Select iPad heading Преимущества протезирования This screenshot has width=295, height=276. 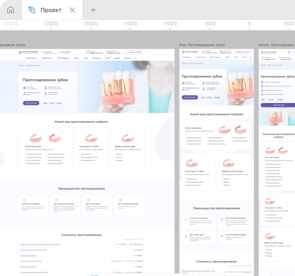click(x=217, y=208)
